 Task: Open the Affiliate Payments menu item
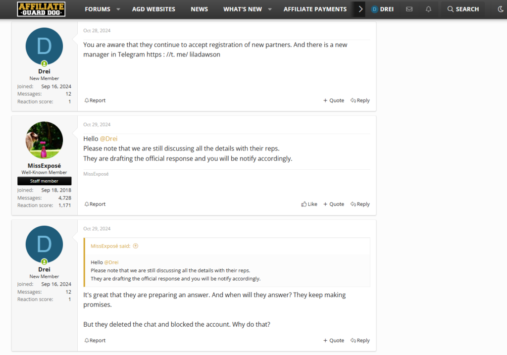(315, 9)
